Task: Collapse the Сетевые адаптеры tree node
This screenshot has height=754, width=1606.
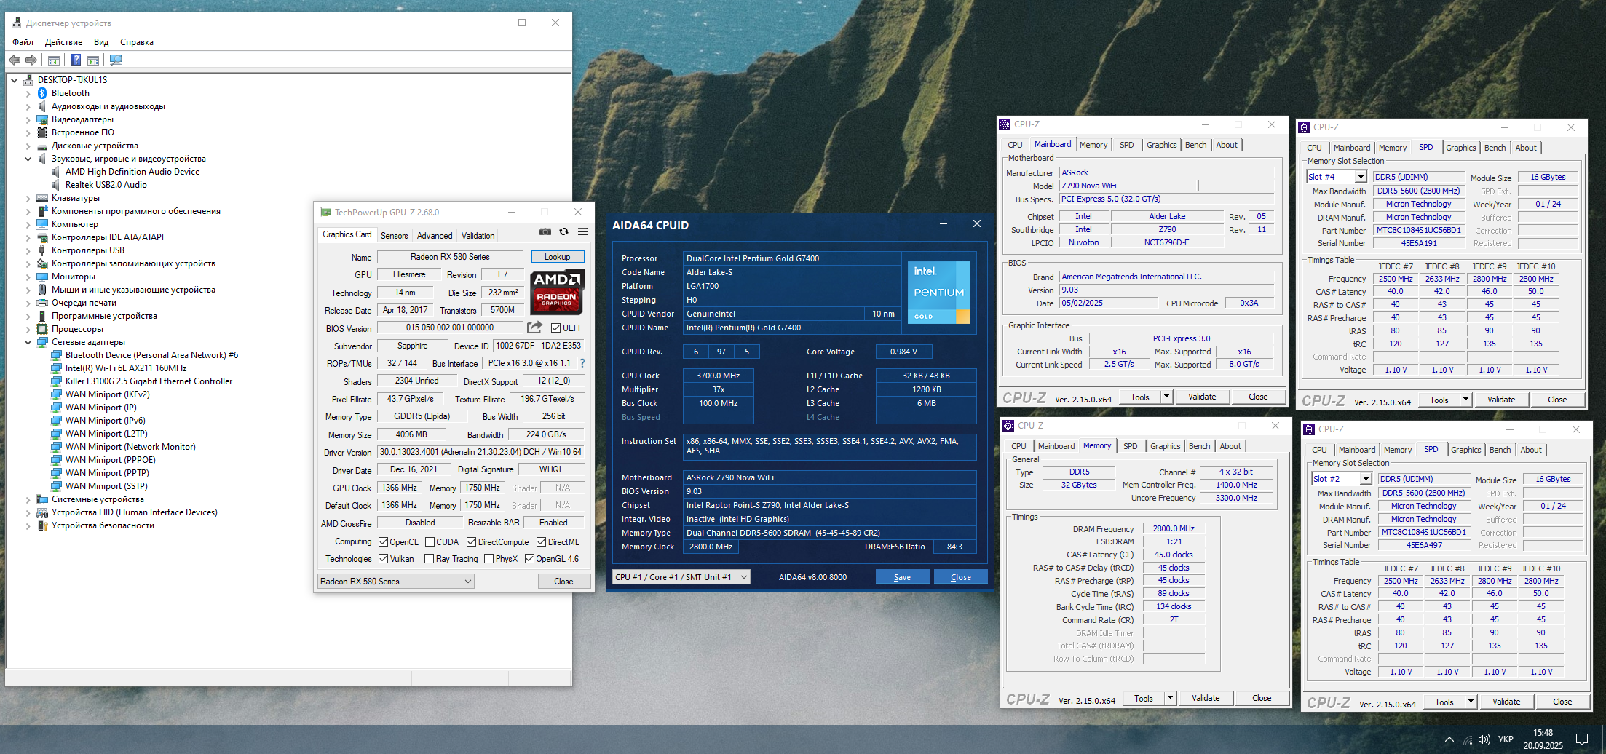Action: click(x=28, y=342)
